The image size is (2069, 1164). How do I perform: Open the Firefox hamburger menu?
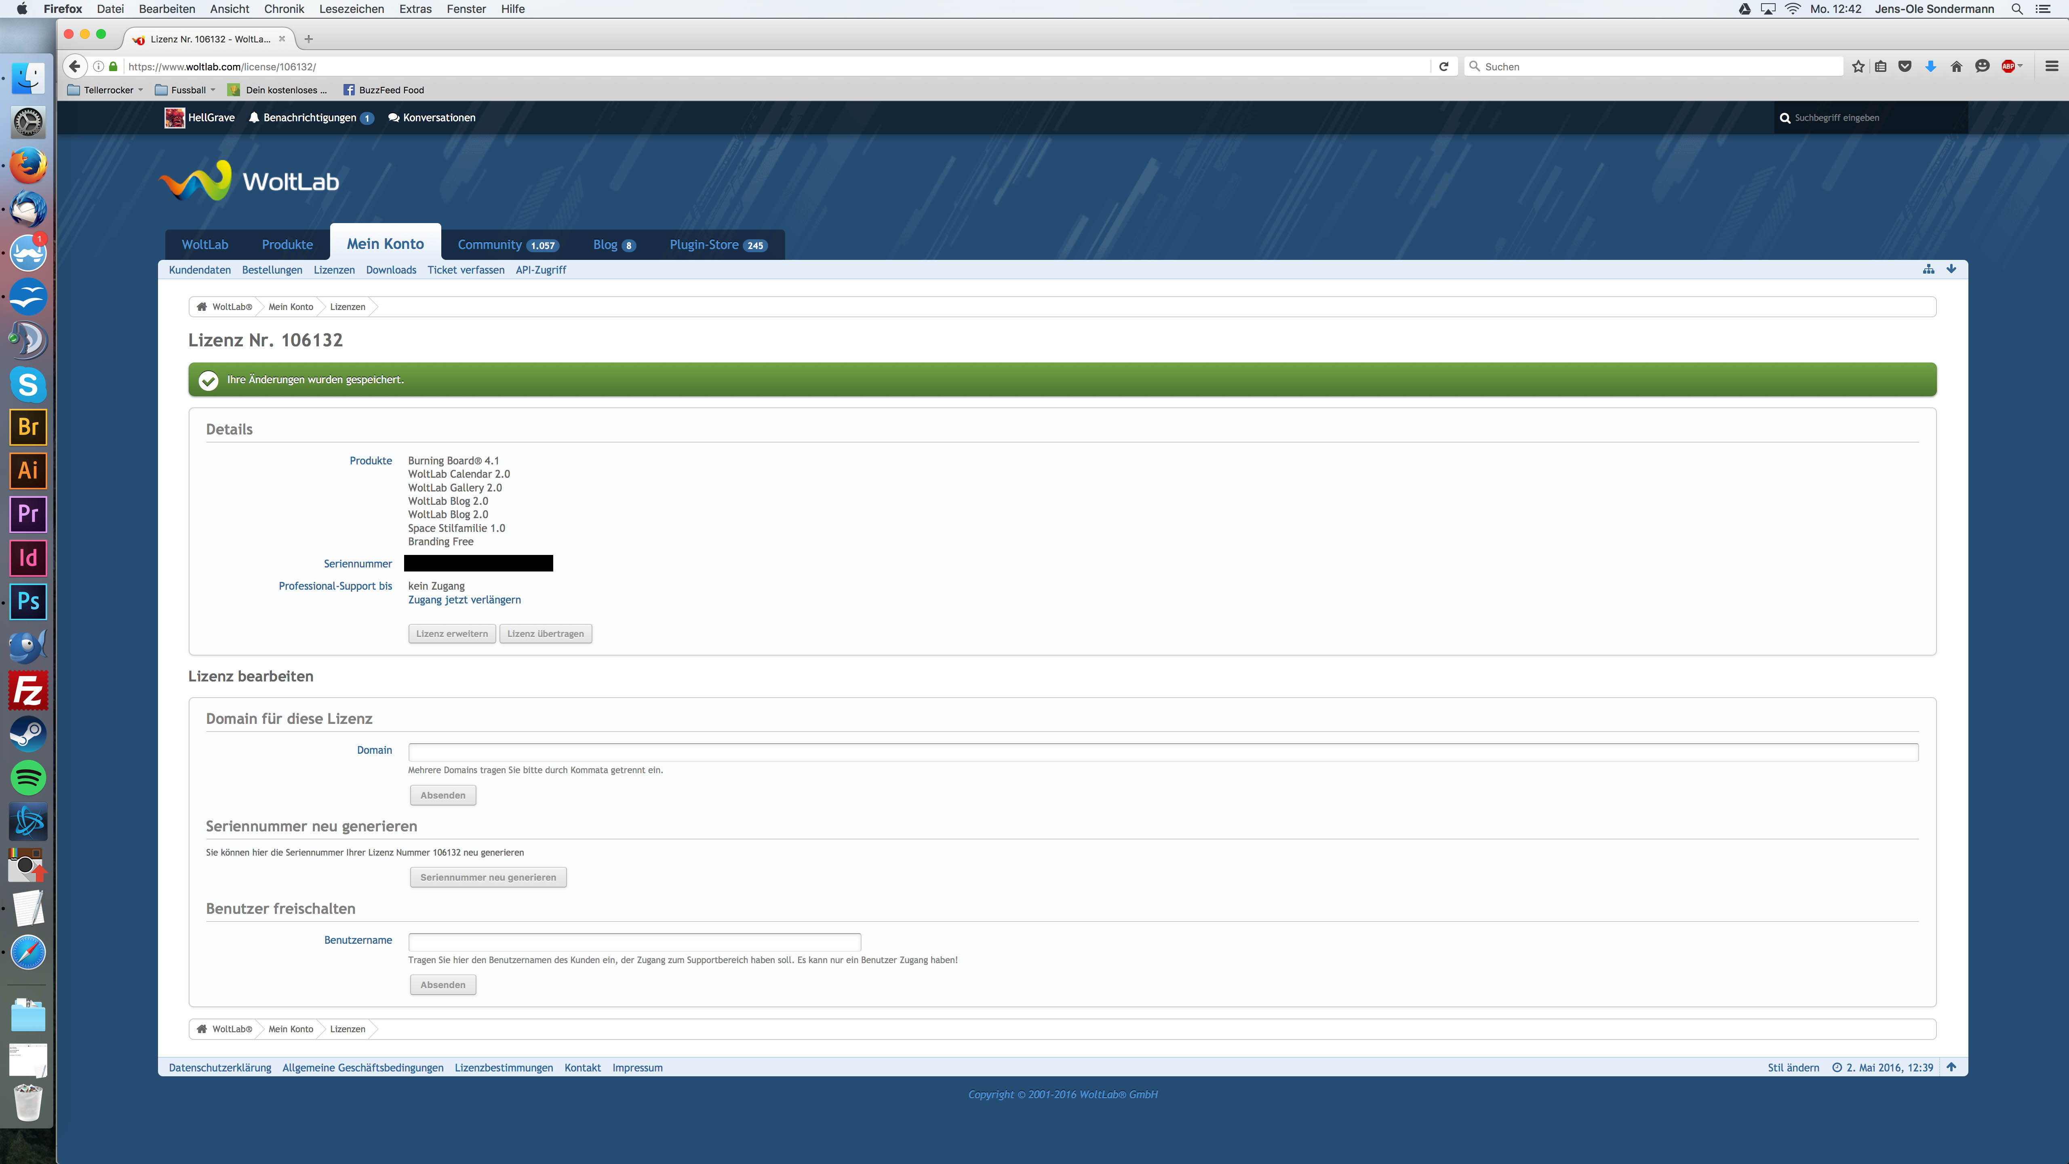pos(2051,67)
